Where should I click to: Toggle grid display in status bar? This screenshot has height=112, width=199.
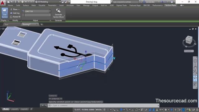pos(104,110)
